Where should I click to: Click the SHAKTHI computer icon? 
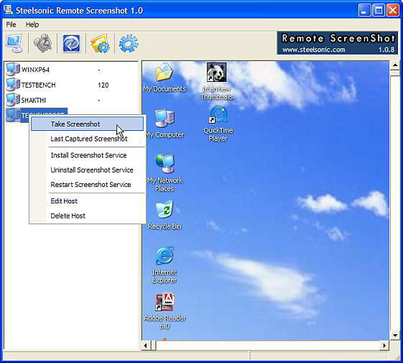13,100
